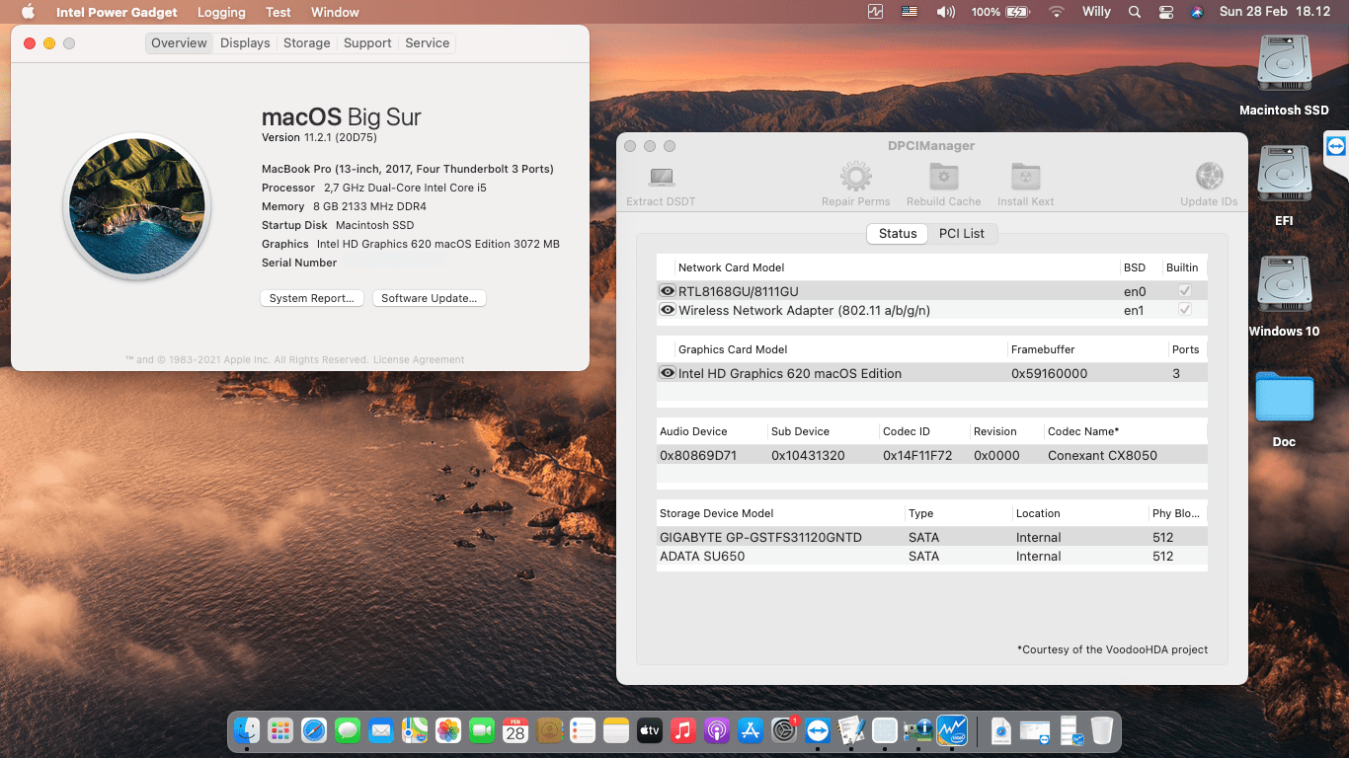Open Intel Power Gadget from the Dock
Viewport: 1349px width, 758px height.
951,730
